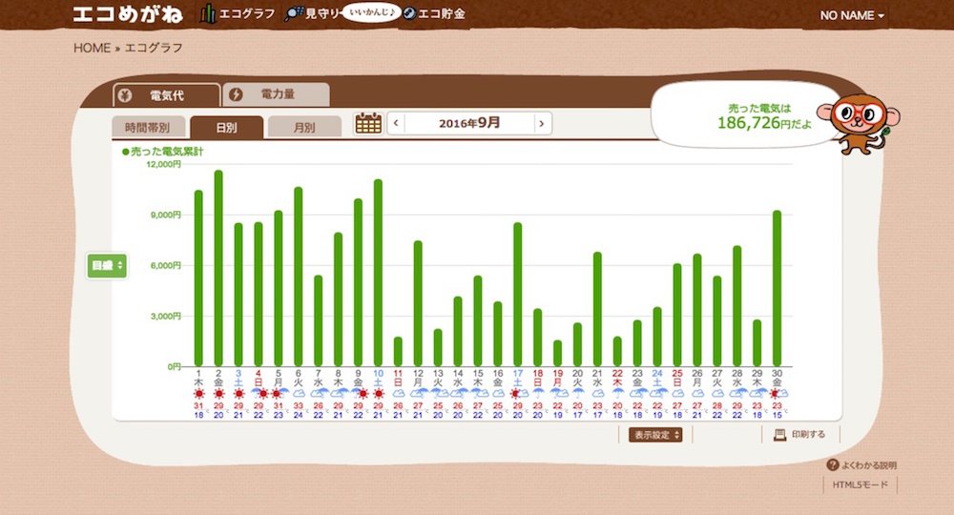
Task: Click the day 4 日 date label
Action: coord(258,378)
